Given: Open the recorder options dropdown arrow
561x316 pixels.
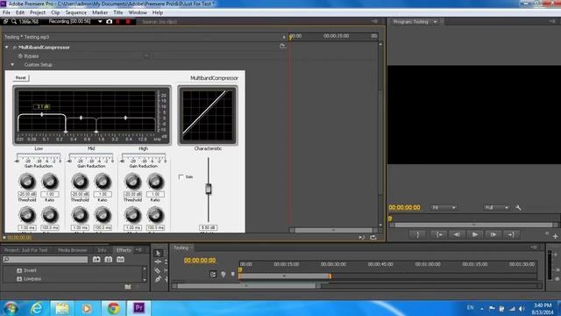Looking at the screenshot, I should pyautogui.click(x=100, y=21).
